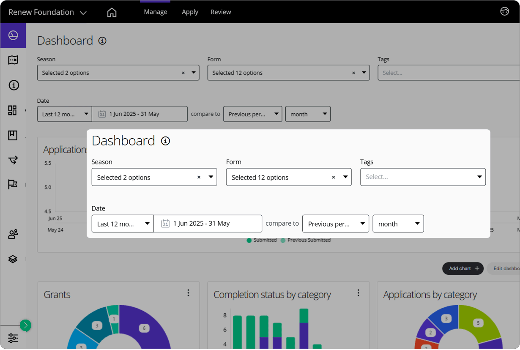Open 'Previous per...' dropdown in highlighted panel

[336, 224]
